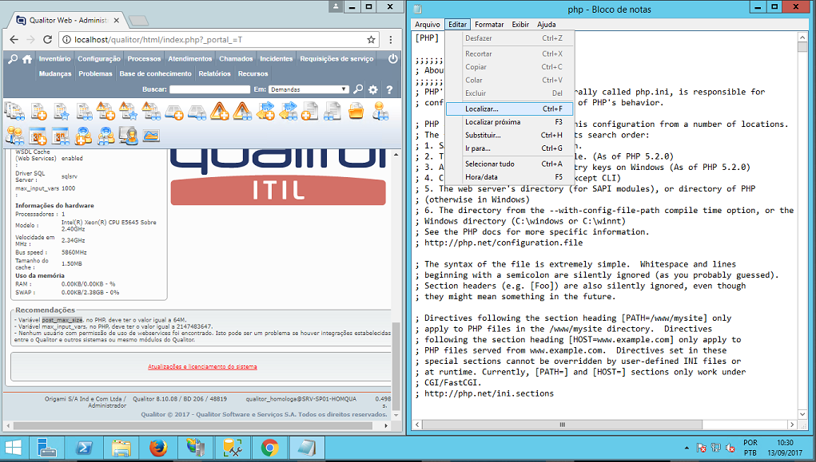
Task: Click the blank page with plus icon
Action: click(309, 111)
